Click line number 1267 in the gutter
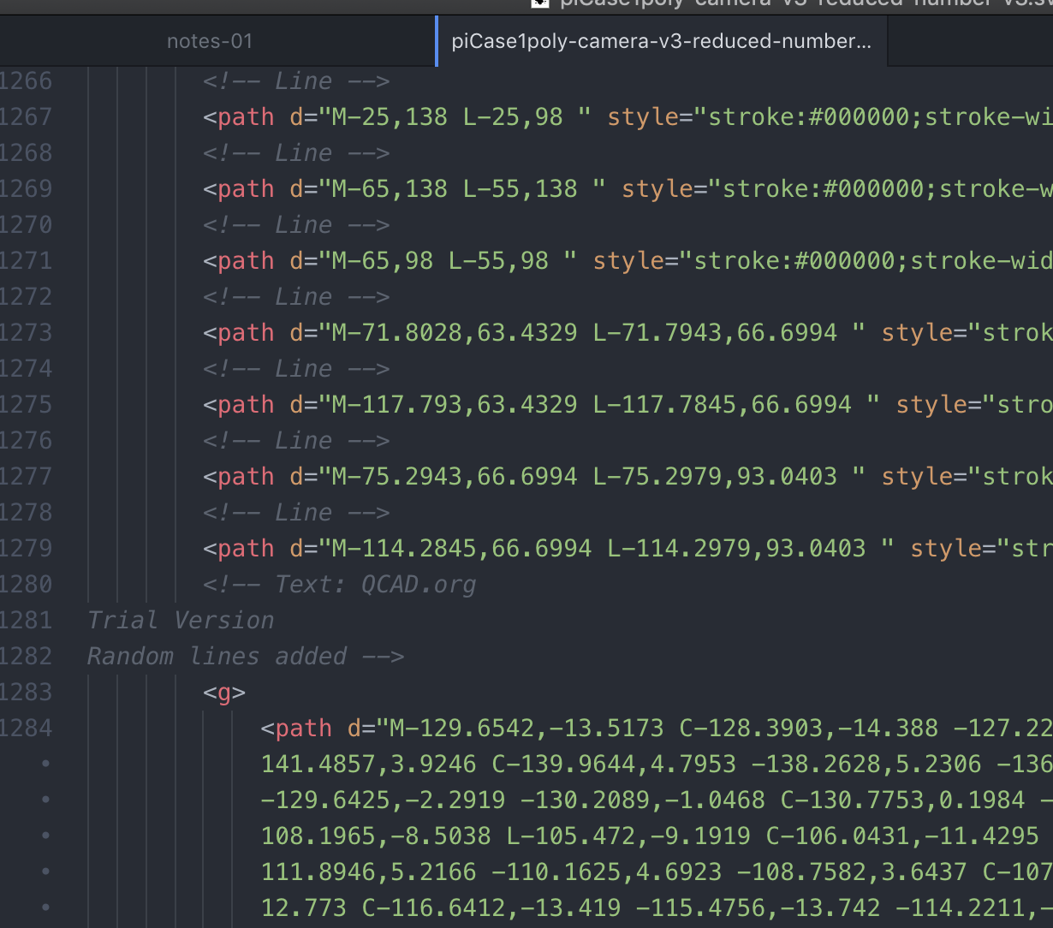 pyautogui.click(x=26, y=117)
